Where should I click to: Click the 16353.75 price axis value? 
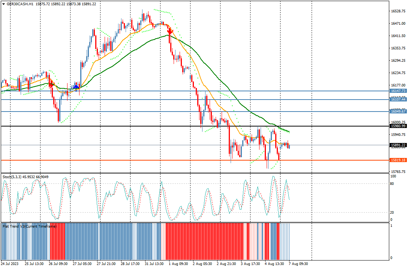(398, 48)
